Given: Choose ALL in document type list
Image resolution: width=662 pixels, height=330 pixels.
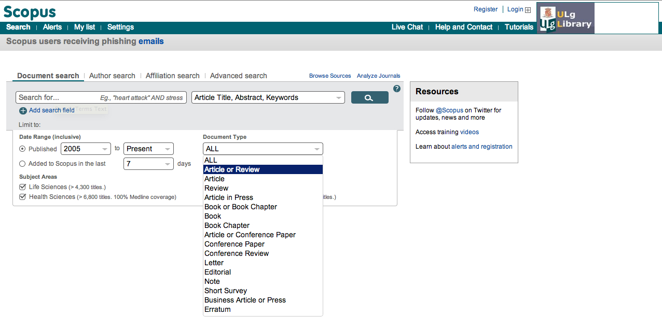Looking at the screenshot, I should click(x=263, y=160).
